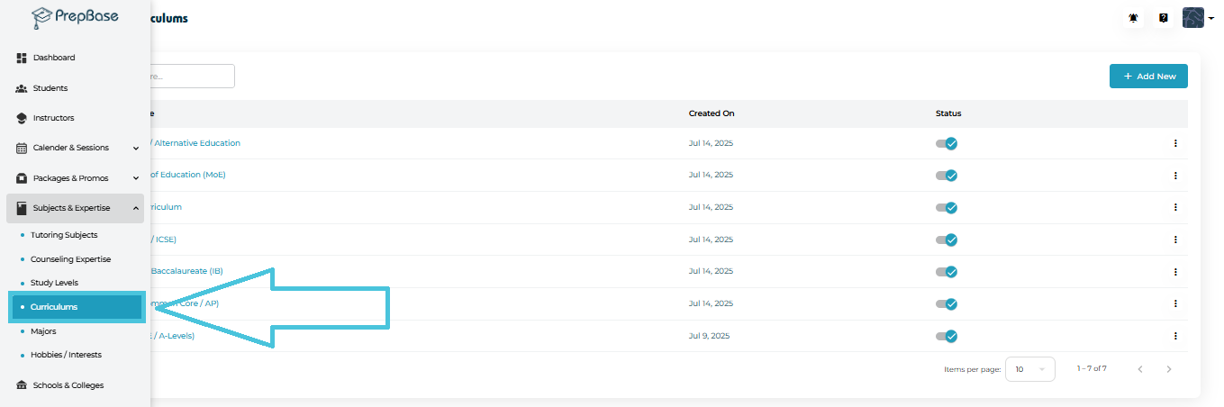Open the Items per page dropdown
This screenshot has width=1224, height=407.
point(1029,369)
